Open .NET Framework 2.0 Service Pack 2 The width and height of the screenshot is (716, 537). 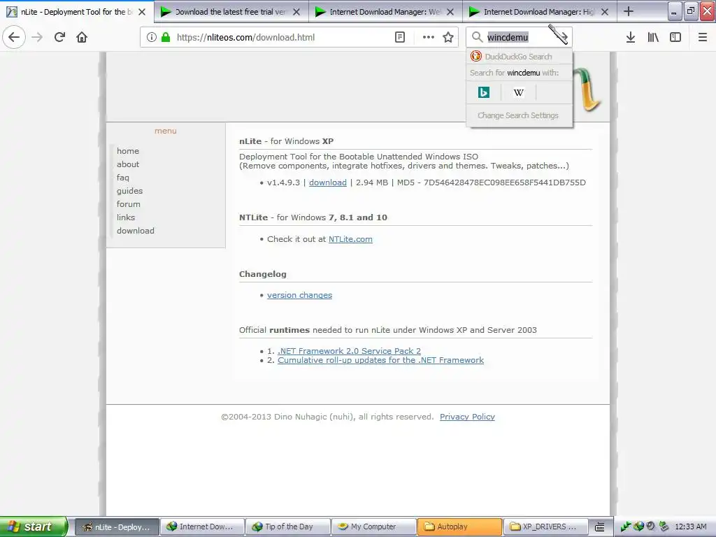coord(350,351)
